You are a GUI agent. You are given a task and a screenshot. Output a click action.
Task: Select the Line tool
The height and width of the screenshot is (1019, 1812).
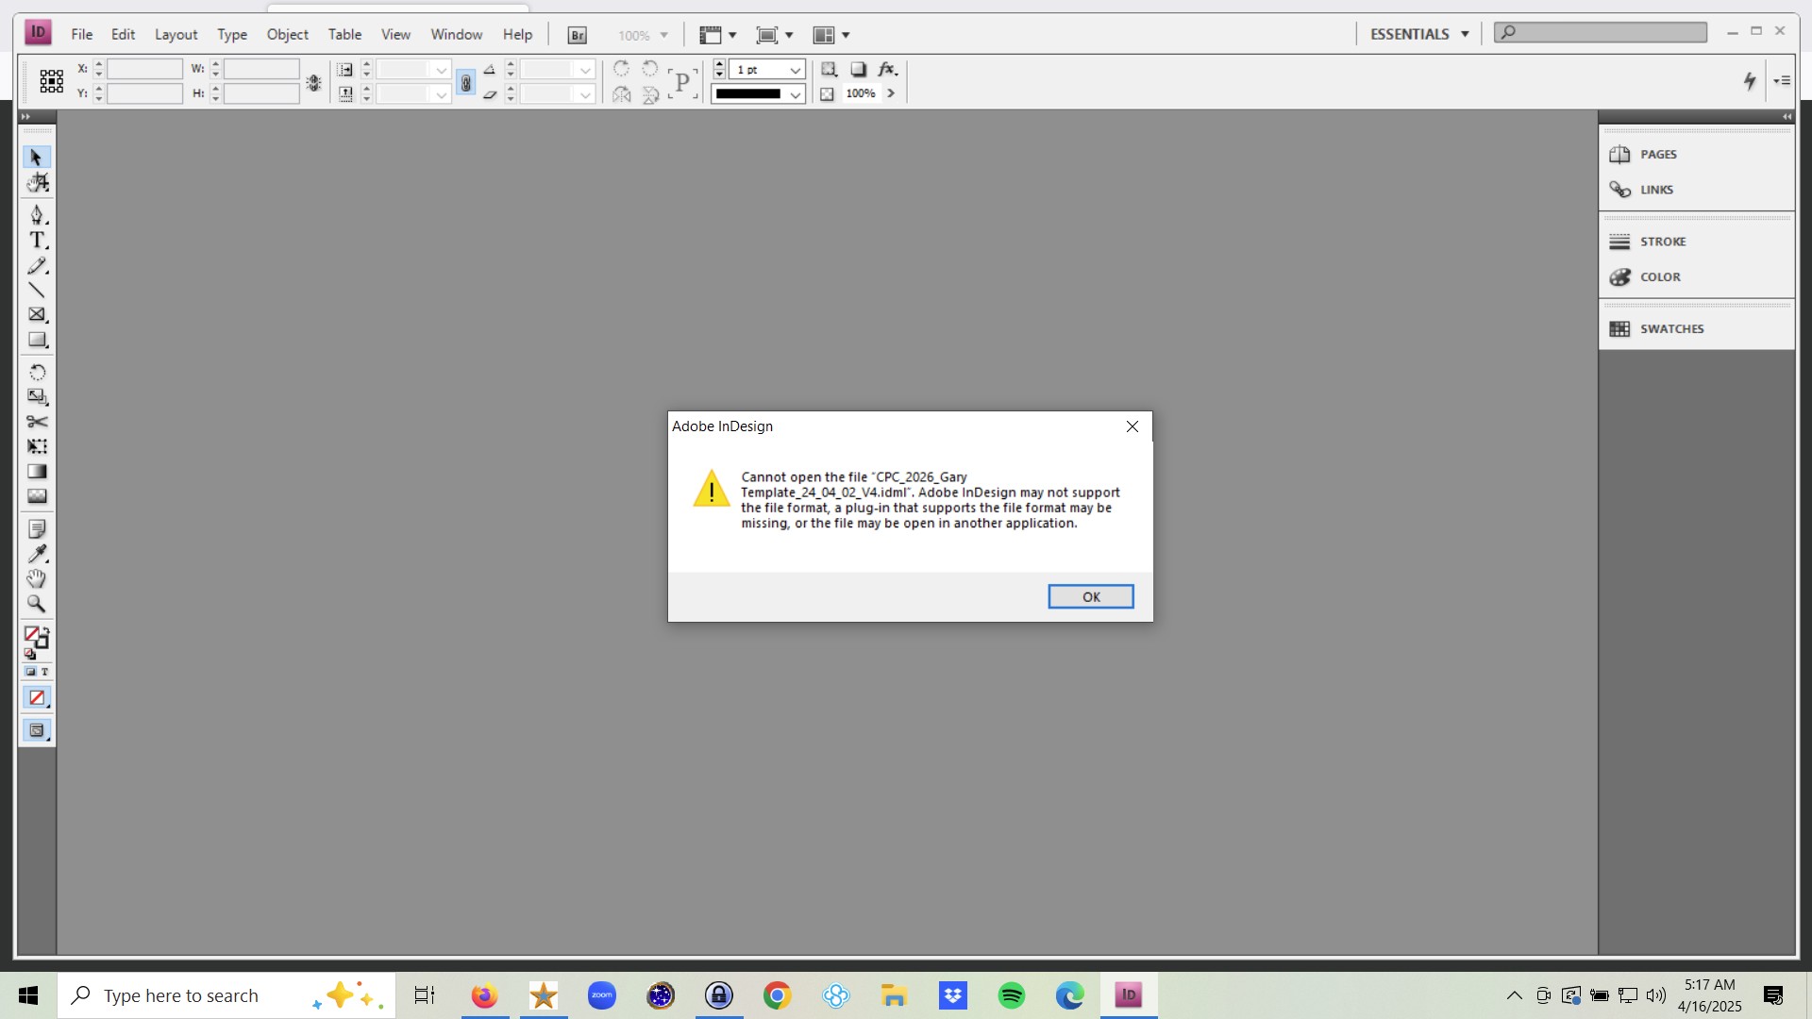click(37, 291)
